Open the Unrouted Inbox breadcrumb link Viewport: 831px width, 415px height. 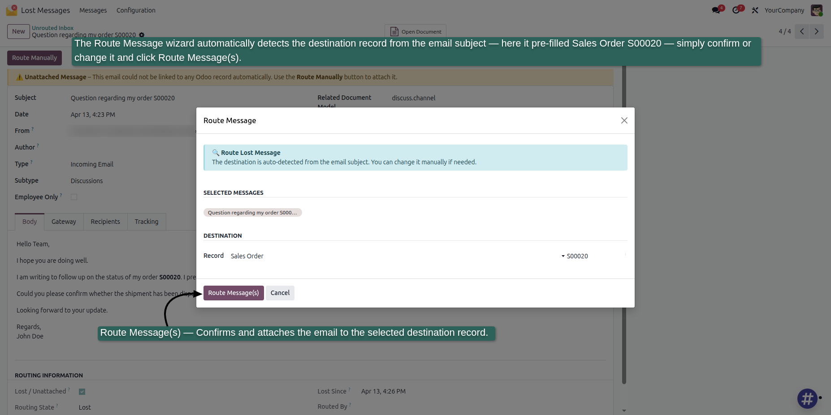click(x=52, y=28)
